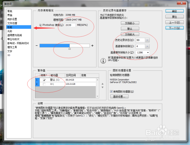Click the blue filled part of memory slider
Viewport: 190px width, 145px height.
coord(55,45)
